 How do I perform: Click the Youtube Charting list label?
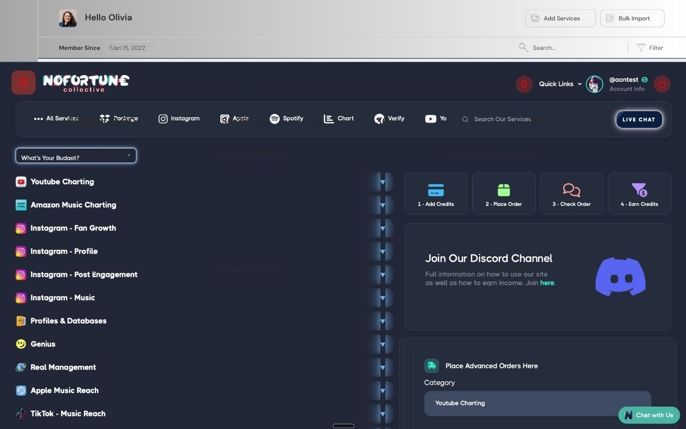(62, 182)
